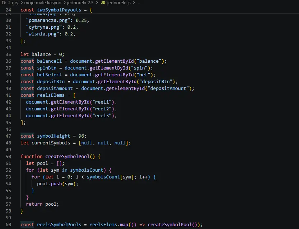Click currentSymbols variable name

pyautogui.click(x=51, y=143)
